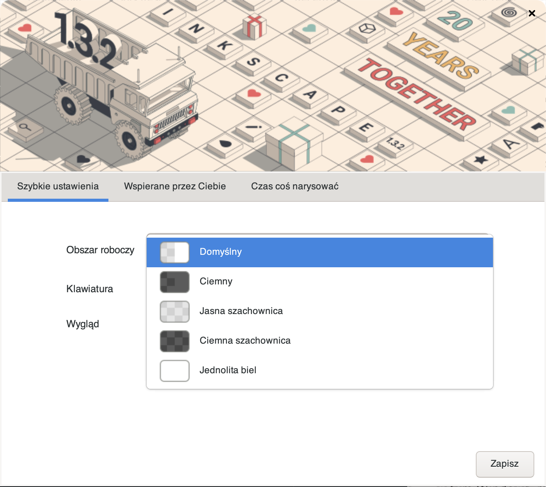The image size is (546, 487).
Task: Switch to Szybkie ustawienia tab
Action: click(58, 187)
